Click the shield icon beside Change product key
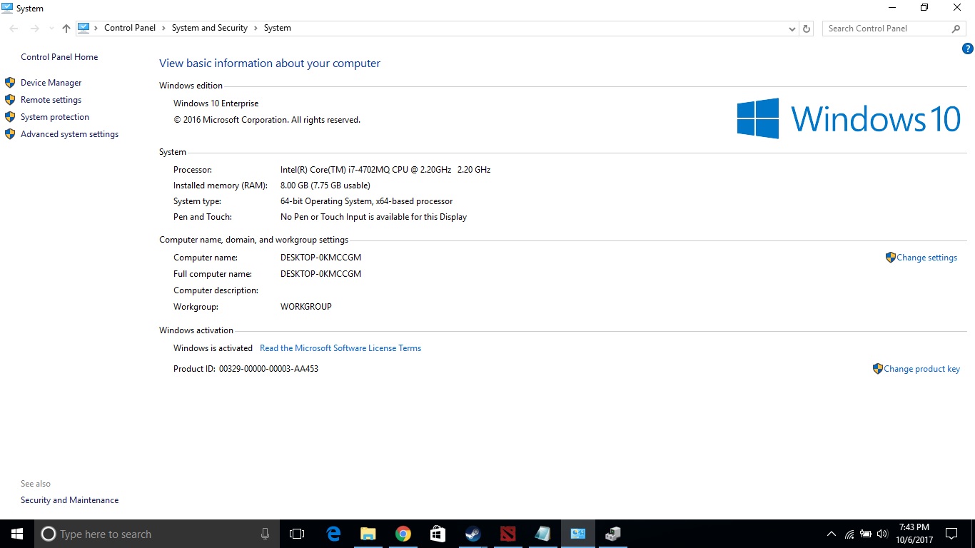 tap(877, 369)
